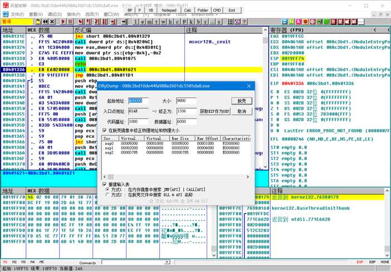Open the 调试(D) menu
This screenshot has height=272, width=391.
pyautogui.click(x=55, y=14)
